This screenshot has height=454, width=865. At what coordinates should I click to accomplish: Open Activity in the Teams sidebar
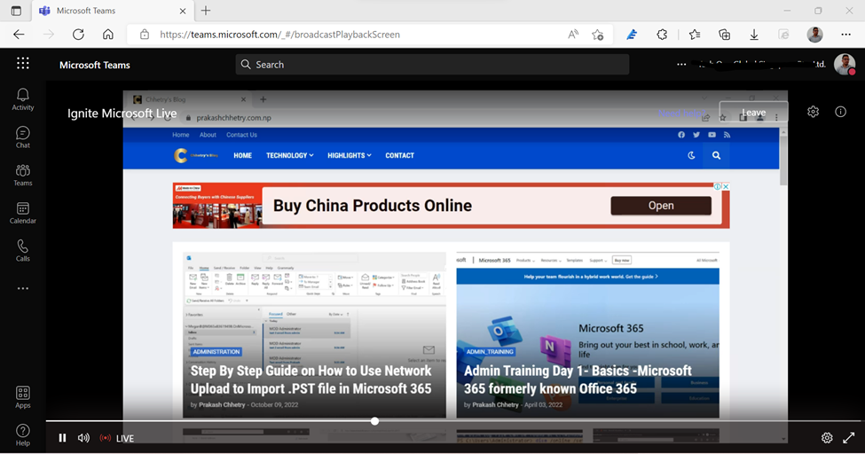tap(22, 100)
